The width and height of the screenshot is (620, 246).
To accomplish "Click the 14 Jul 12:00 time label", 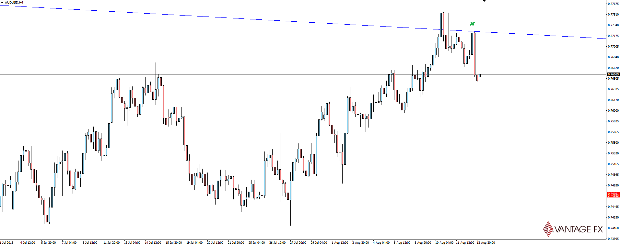I will (x=153, y=243).
